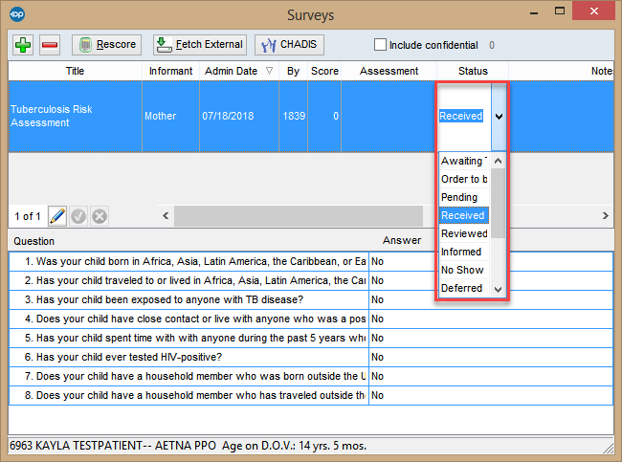Select question 2 about child traveled
This screenshot has height=462, width=622.
coord(189,281)
